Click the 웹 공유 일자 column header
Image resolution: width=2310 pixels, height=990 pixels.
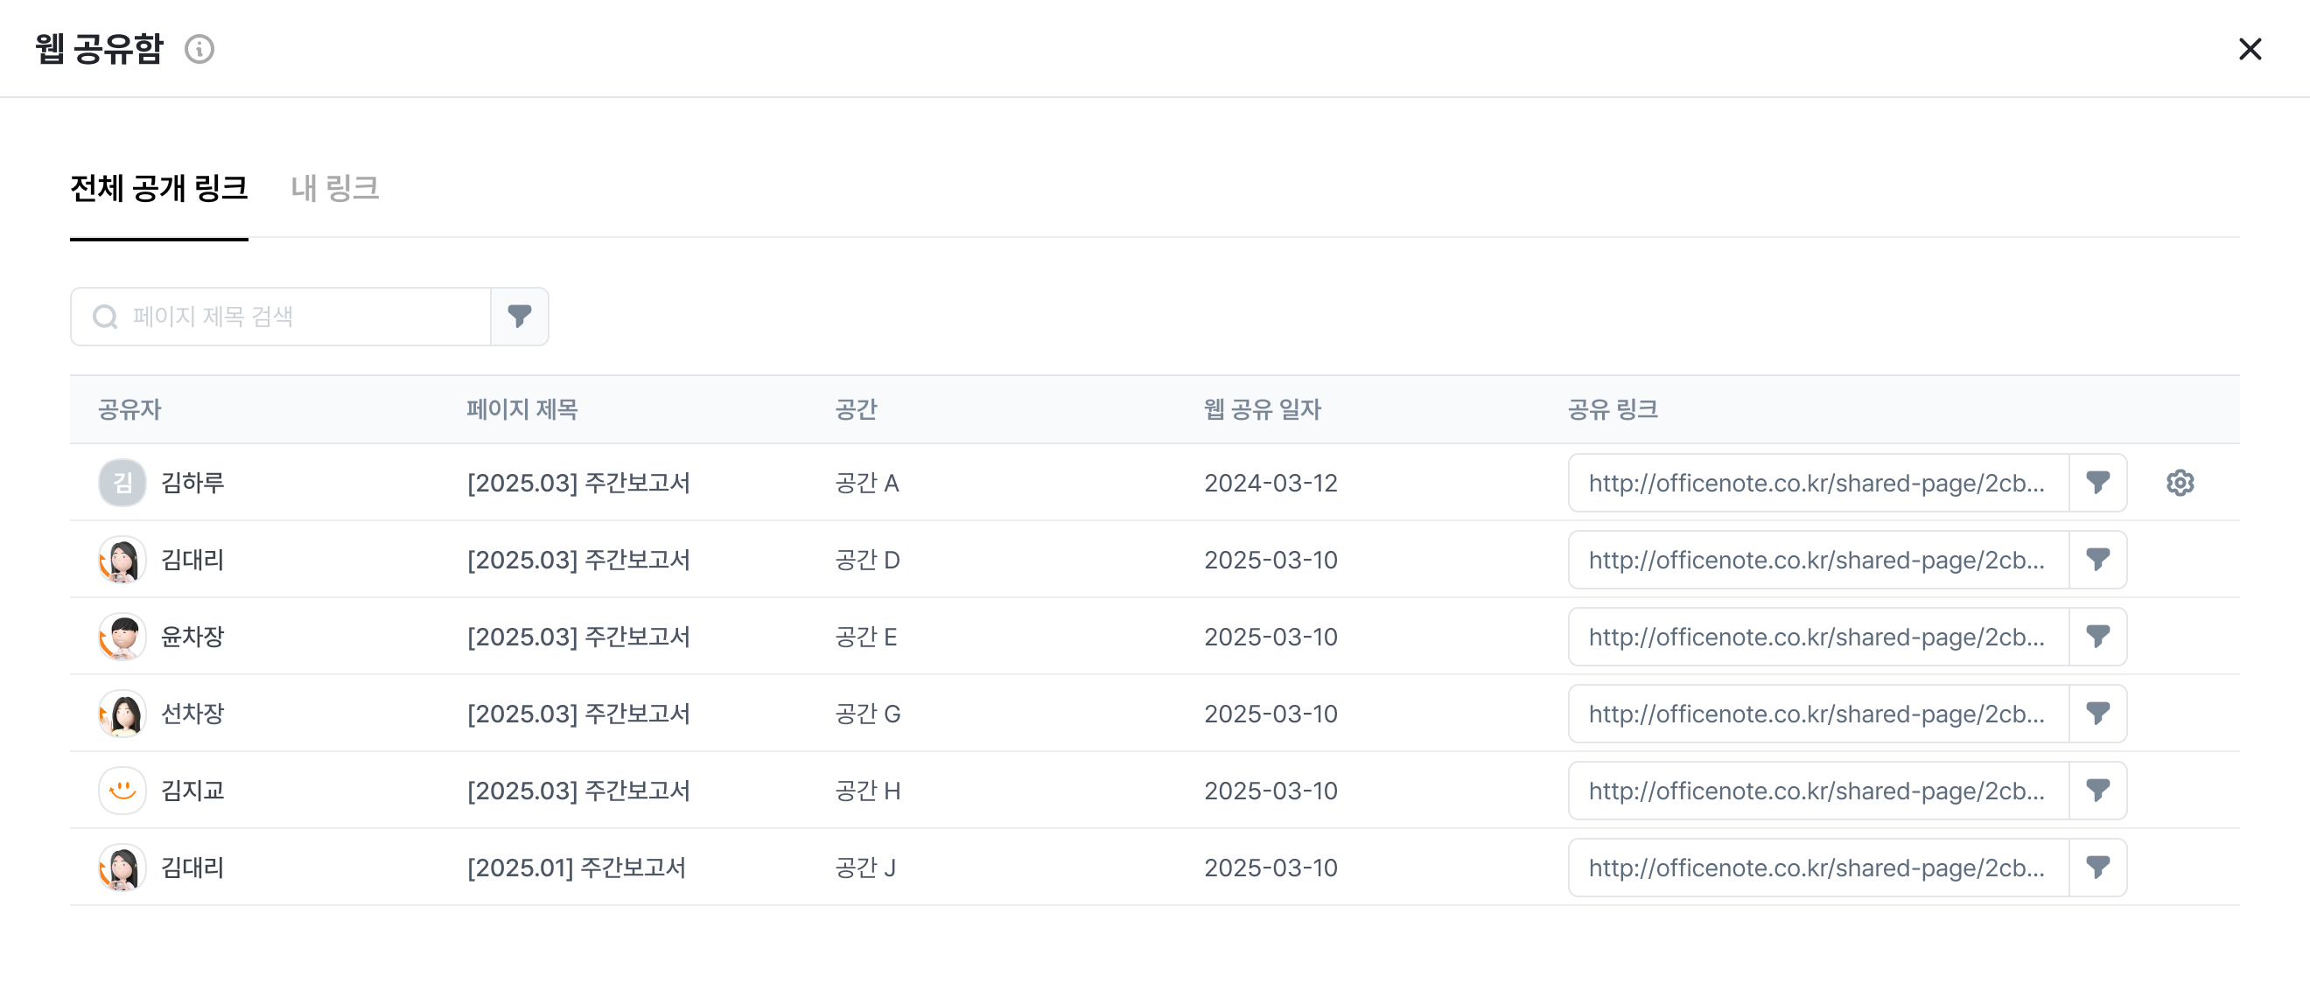click(1262, 409)
